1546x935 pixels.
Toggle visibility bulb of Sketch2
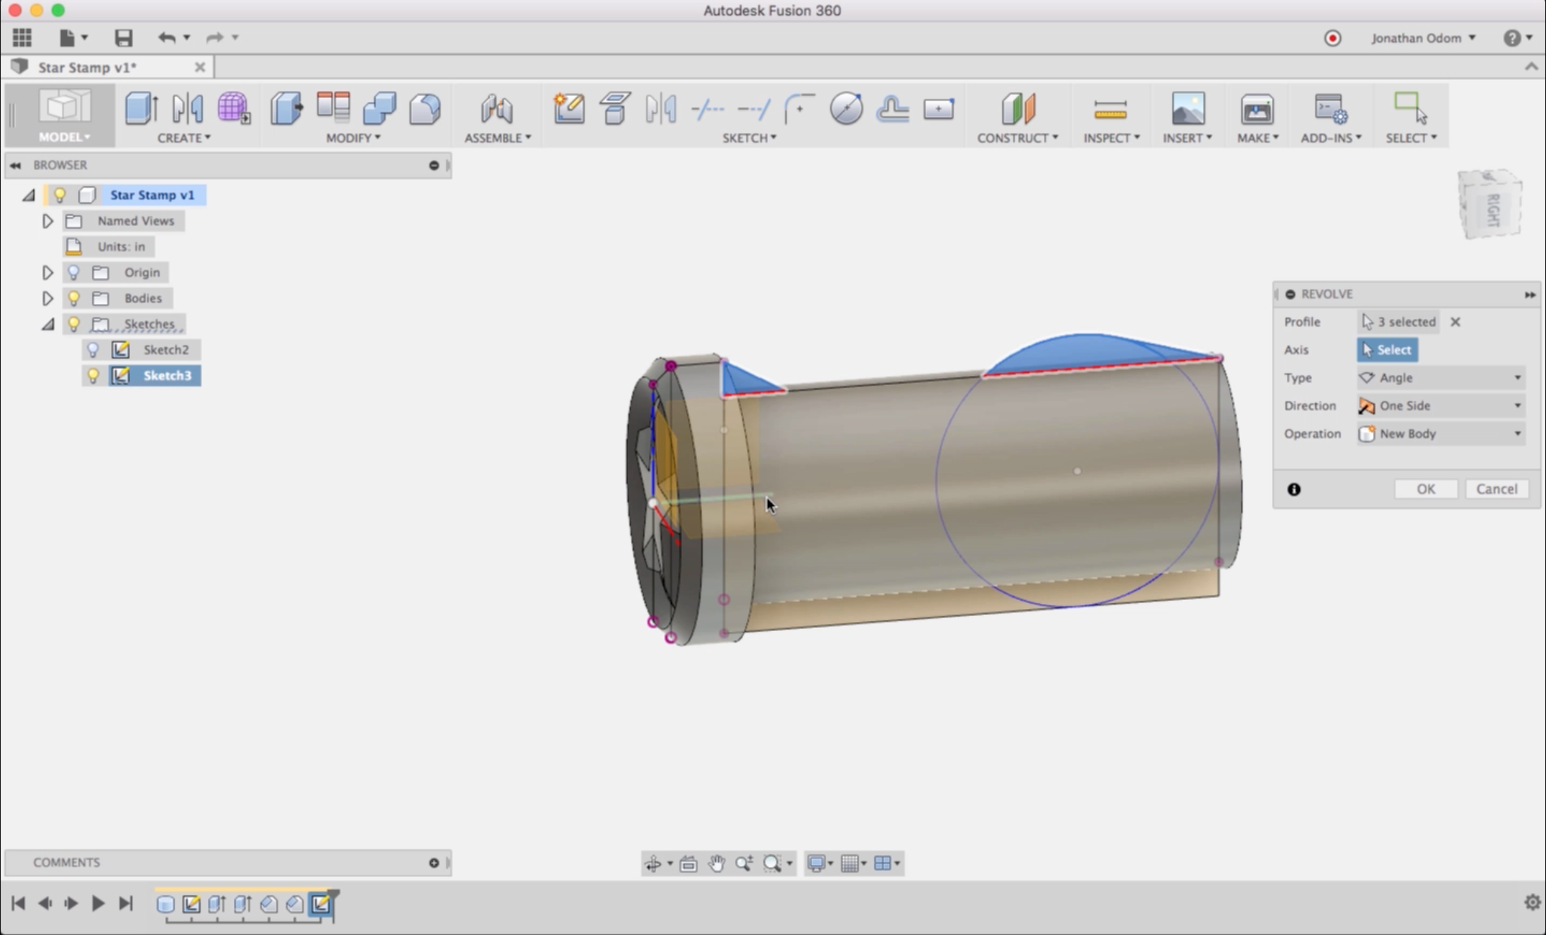tap(93, 350)
